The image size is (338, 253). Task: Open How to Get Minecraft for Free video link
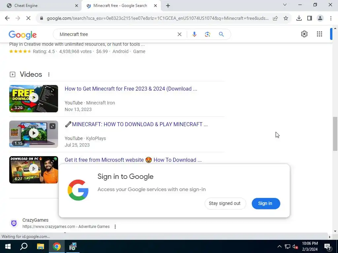[131, 89]
